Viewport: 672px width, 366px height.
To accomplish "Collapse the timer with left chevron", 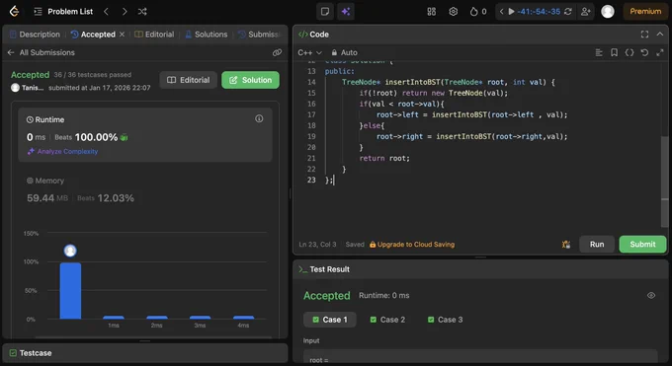I will coord(501,12).
